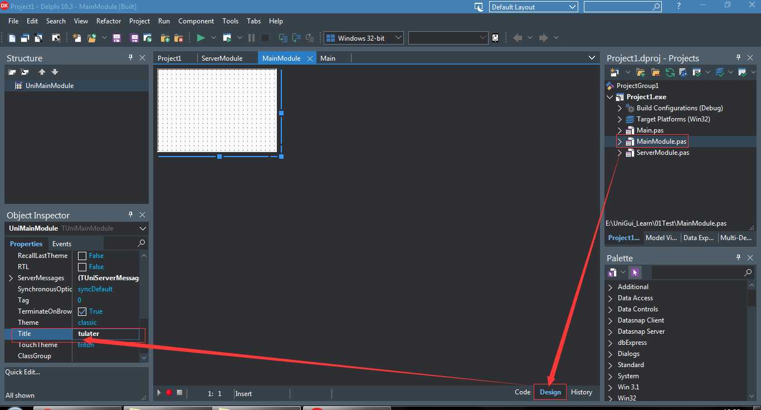The image size is (761, 410).
Task: Open the Component menu
Action: coord(196,21)
